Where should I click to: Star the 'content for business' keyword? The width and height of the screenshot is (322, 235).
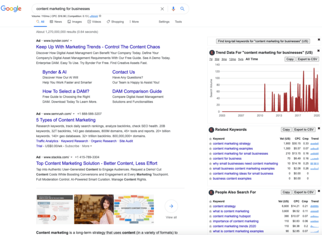coord(210,159)
